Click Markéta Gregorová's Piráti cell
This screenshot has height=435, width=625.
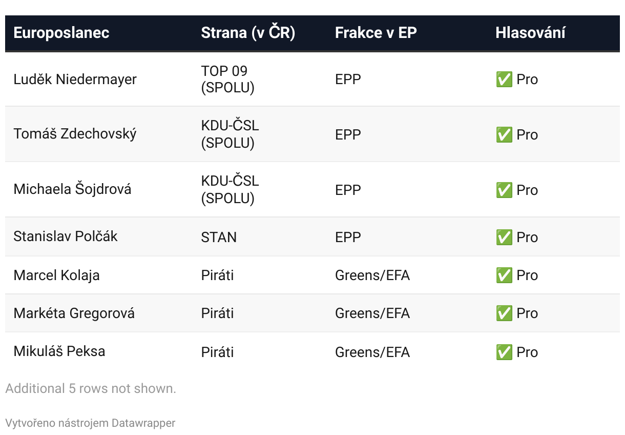tap(217, 313)
